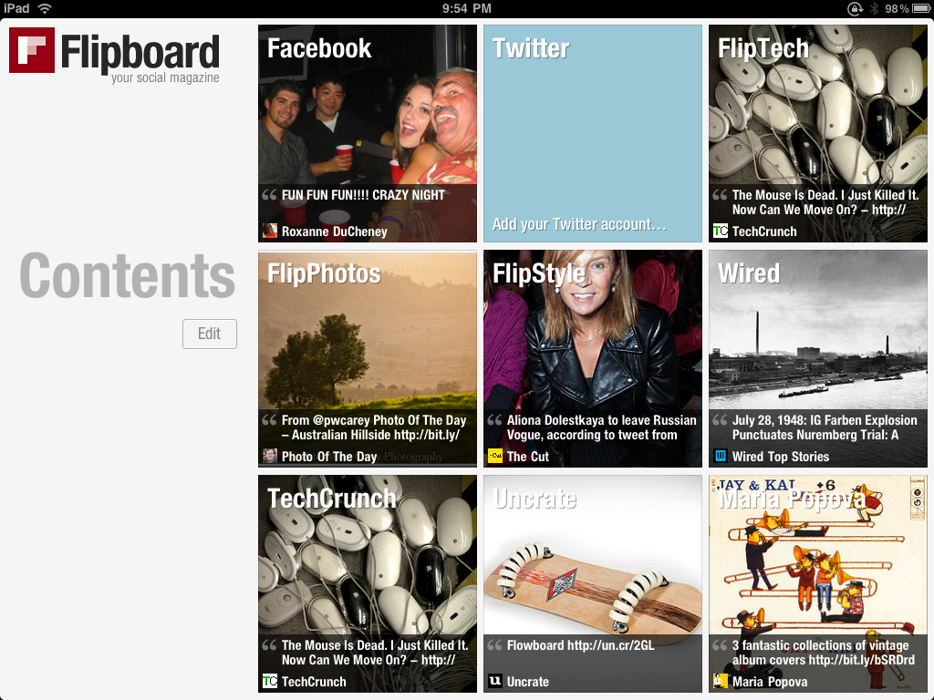Click Roxanne DuCheney's avatar icon
This screenshot has width=934, height=700.
(x=270, y=232)
